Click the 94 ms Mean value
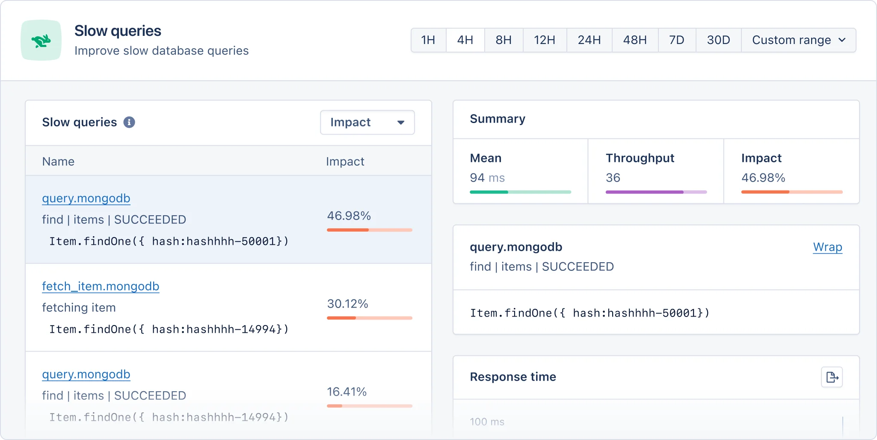 pos(487,178)
